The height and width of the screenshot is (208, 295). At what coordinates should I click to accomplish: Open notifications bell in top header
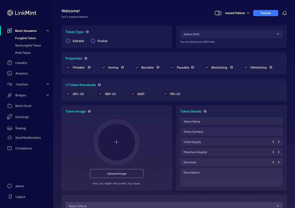tap(284, 13)
